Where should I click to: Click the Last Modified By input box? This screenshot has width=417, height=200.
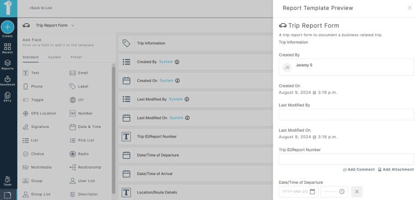pyautogui.click(x=346, y=114)
